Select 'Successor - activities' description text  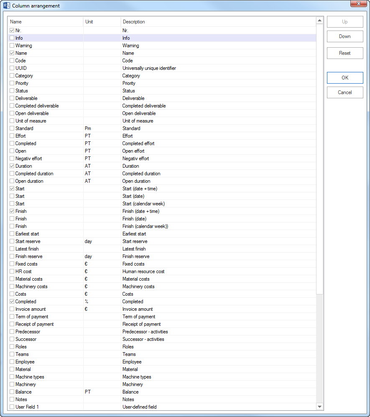(143, 339)
